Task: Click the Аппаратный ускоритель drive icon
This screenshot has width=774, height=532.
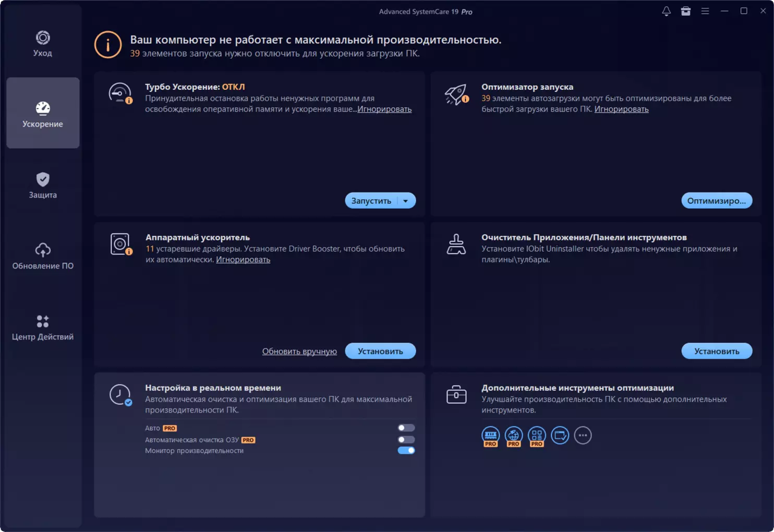Action: [121, 244]
